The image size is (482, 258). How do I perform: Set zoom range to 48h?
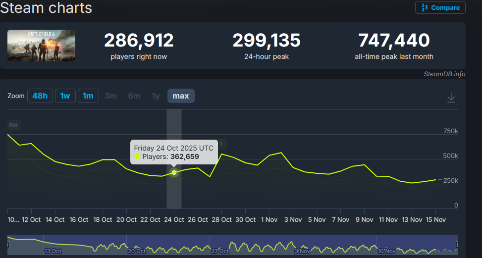coord(40,96)
